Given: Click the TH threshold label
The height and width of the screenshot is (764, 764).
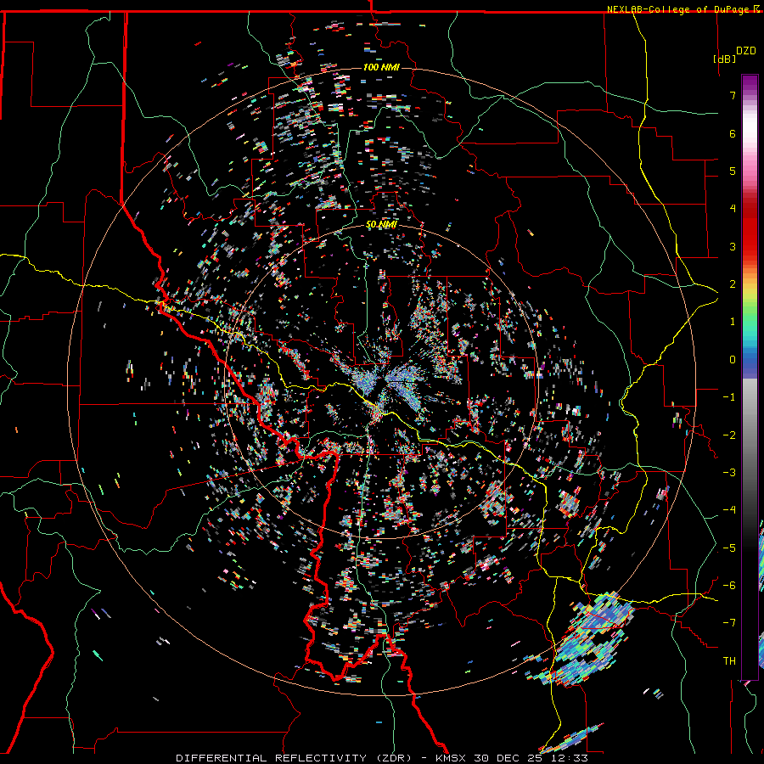Looking at the screenshot, I should pos(729,660).
